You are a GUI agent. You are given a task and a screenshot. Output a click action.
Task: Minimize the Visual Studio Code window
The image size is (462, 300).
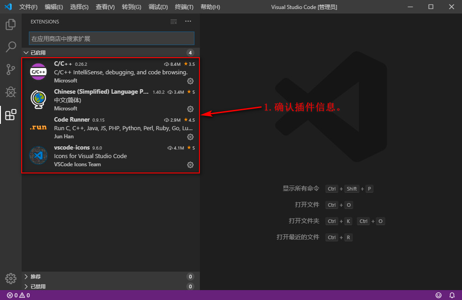[410, 7]
